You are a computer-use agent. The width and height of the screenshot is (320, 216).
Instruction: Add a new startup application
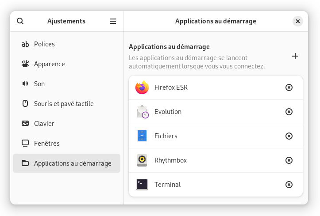pos(295,56)
